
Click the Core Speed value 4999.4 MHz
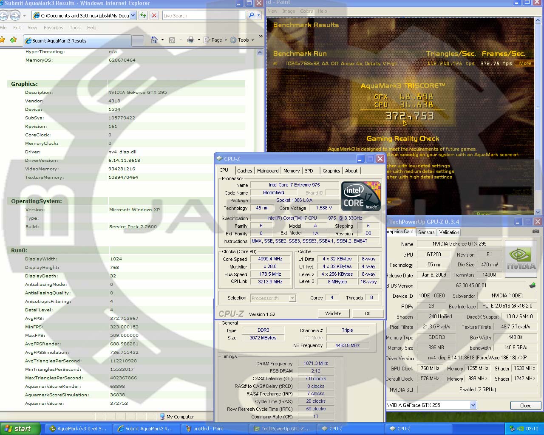pos(270,259)
